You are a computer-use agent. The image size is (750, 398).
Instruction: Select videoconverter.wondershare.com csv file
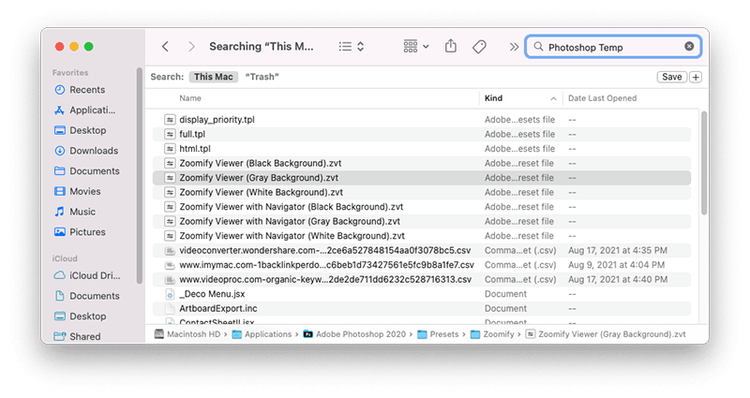point(422,250)
